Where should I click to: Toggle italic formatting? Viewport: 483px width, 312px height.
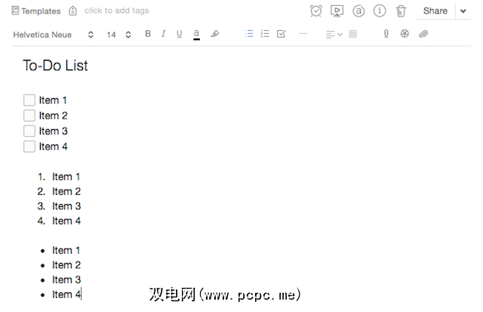click(163, 33)
